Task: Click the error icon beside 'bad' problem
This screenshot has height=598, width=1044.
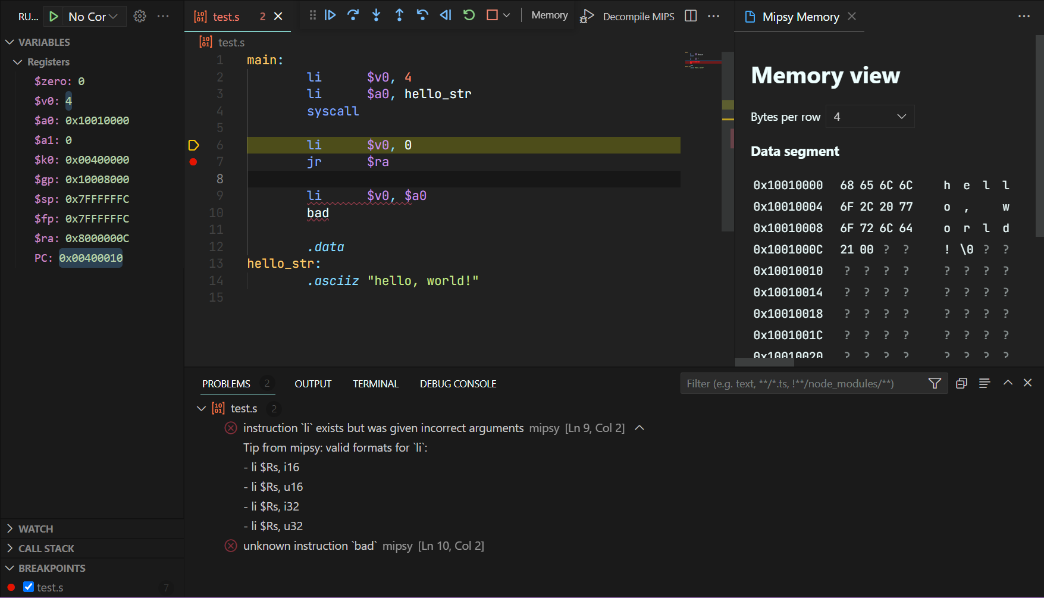Action: [x=231, y=546]
